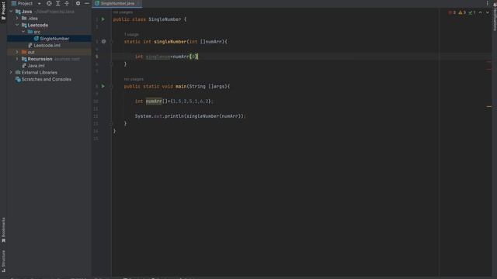This screenshot has width=497, height=279.
Task: Open the editor tabs more options menu
Action: (x=487, y=3)
